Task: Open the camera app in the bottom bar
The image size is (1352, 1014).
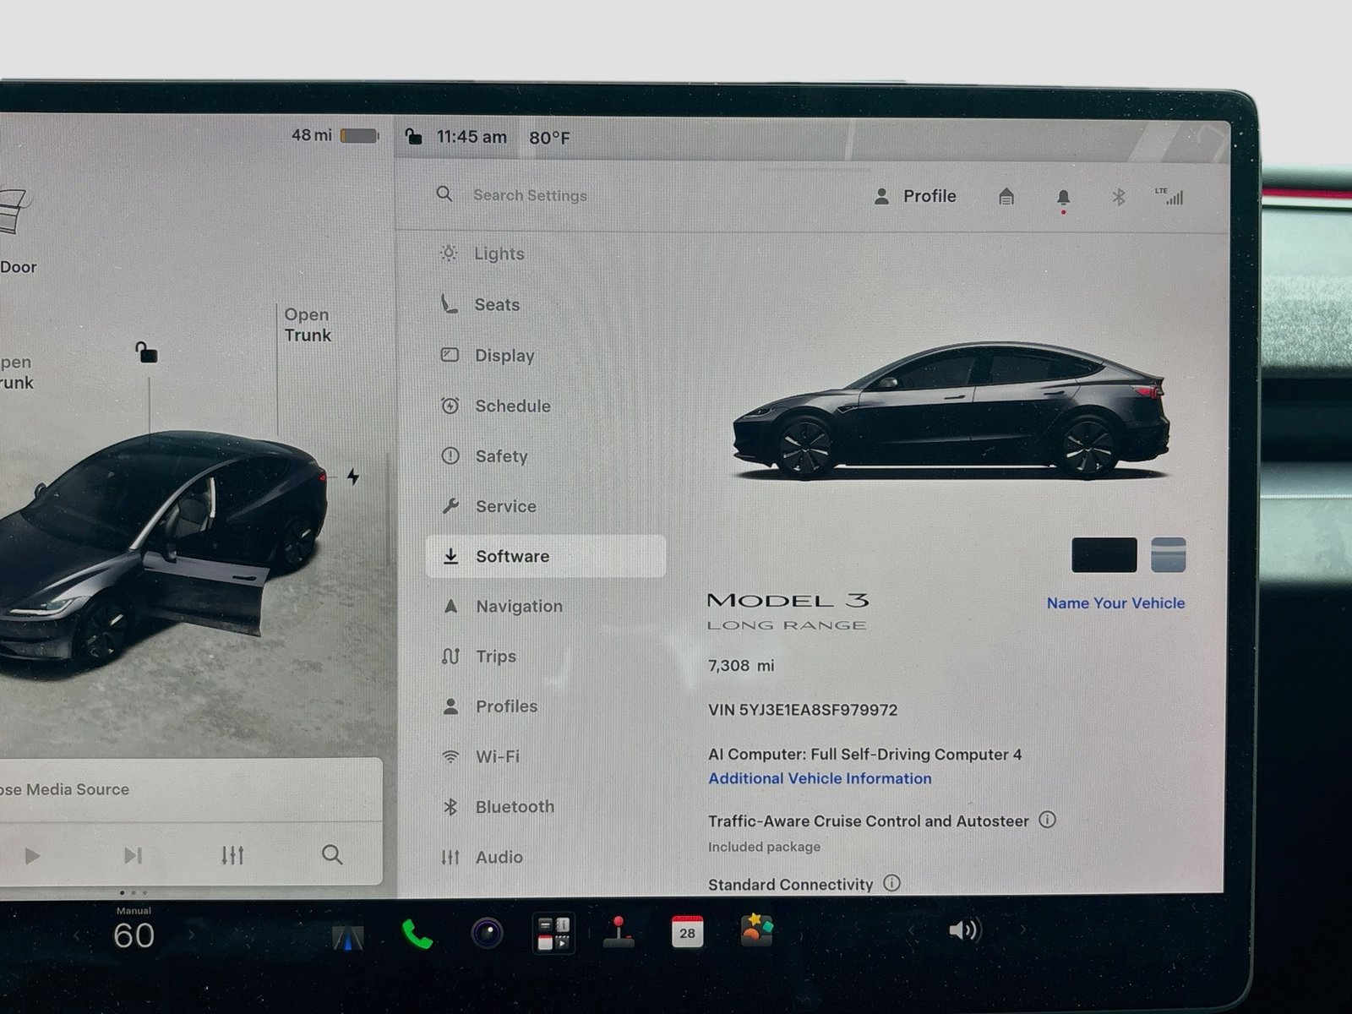Action: 487,933
